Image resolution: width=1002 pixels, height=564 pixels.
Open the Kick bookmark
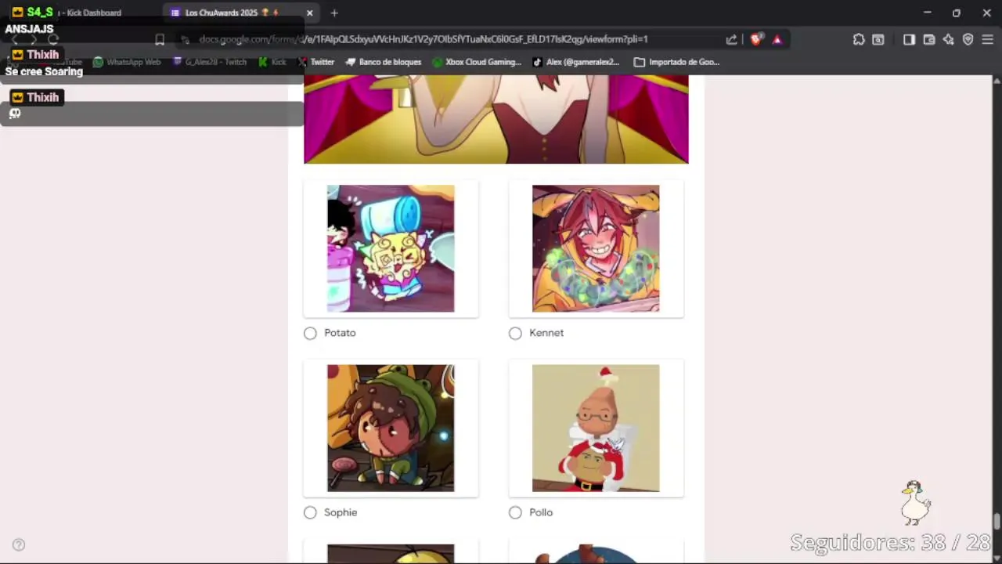pos(272,62)
